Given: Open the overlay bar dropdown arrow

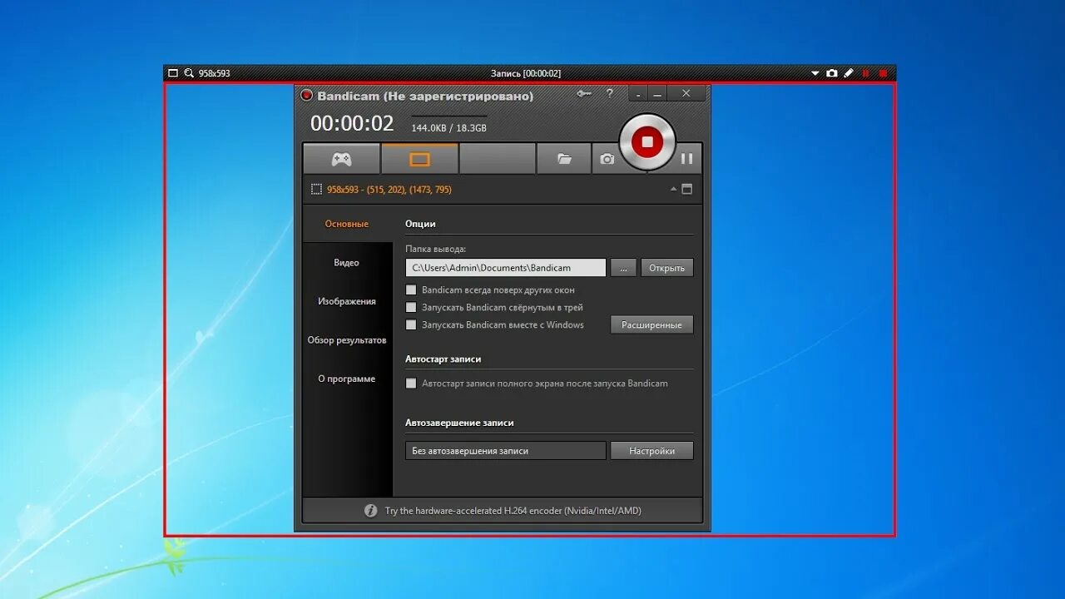Looking at the screenshot, I should coord(815,73).
